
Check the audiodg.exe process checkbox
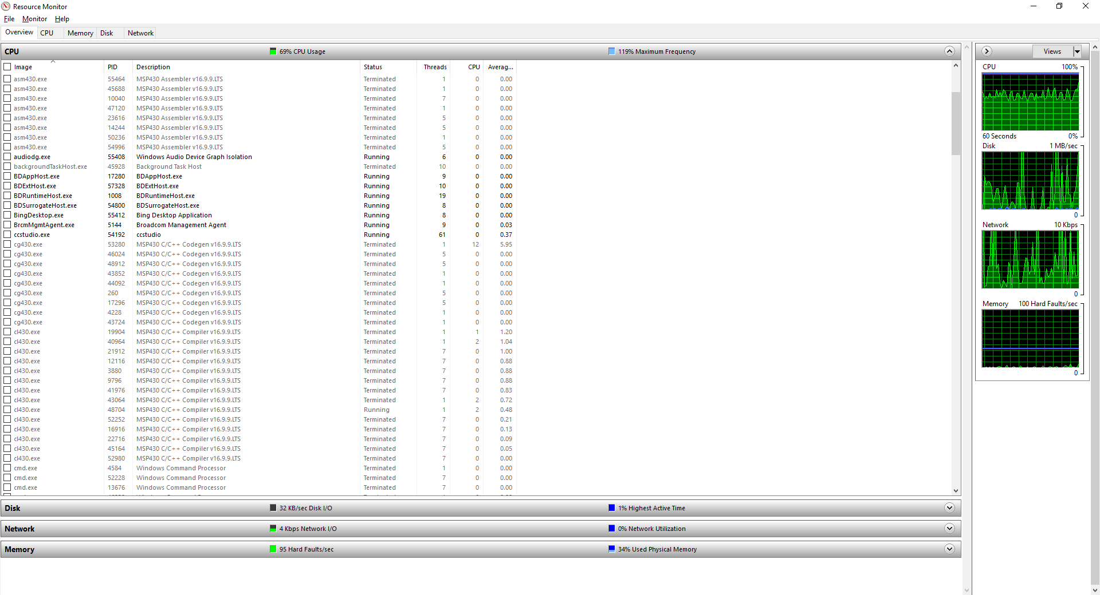coord(7,157)
